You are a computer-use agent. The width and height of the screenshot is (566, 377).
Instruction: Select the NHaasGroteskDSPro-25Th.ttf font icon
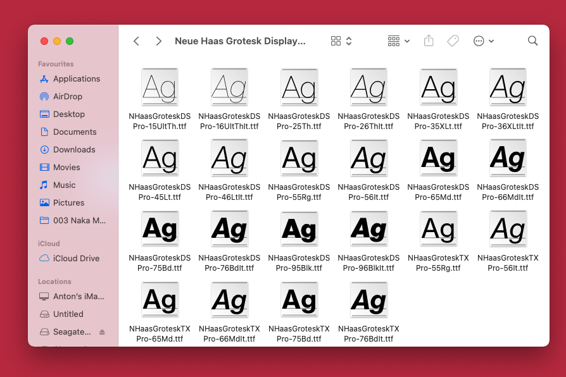299,87
